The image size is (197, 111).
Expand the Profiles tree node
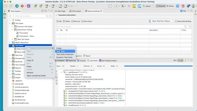coord(10,20)
